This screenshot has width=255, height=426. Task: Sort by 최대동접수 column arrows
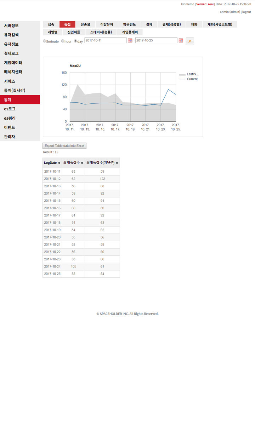[82, 163]
